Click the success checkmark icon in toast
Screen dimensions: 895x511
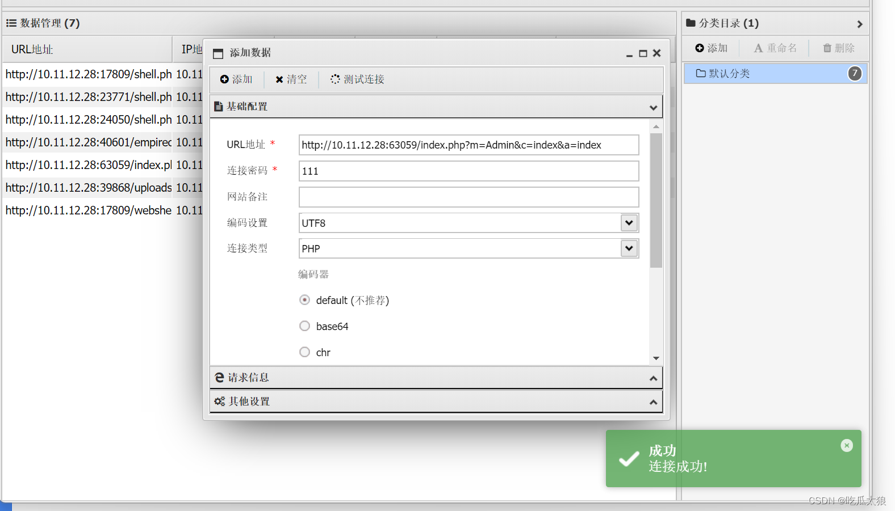[x=629, y=459]
